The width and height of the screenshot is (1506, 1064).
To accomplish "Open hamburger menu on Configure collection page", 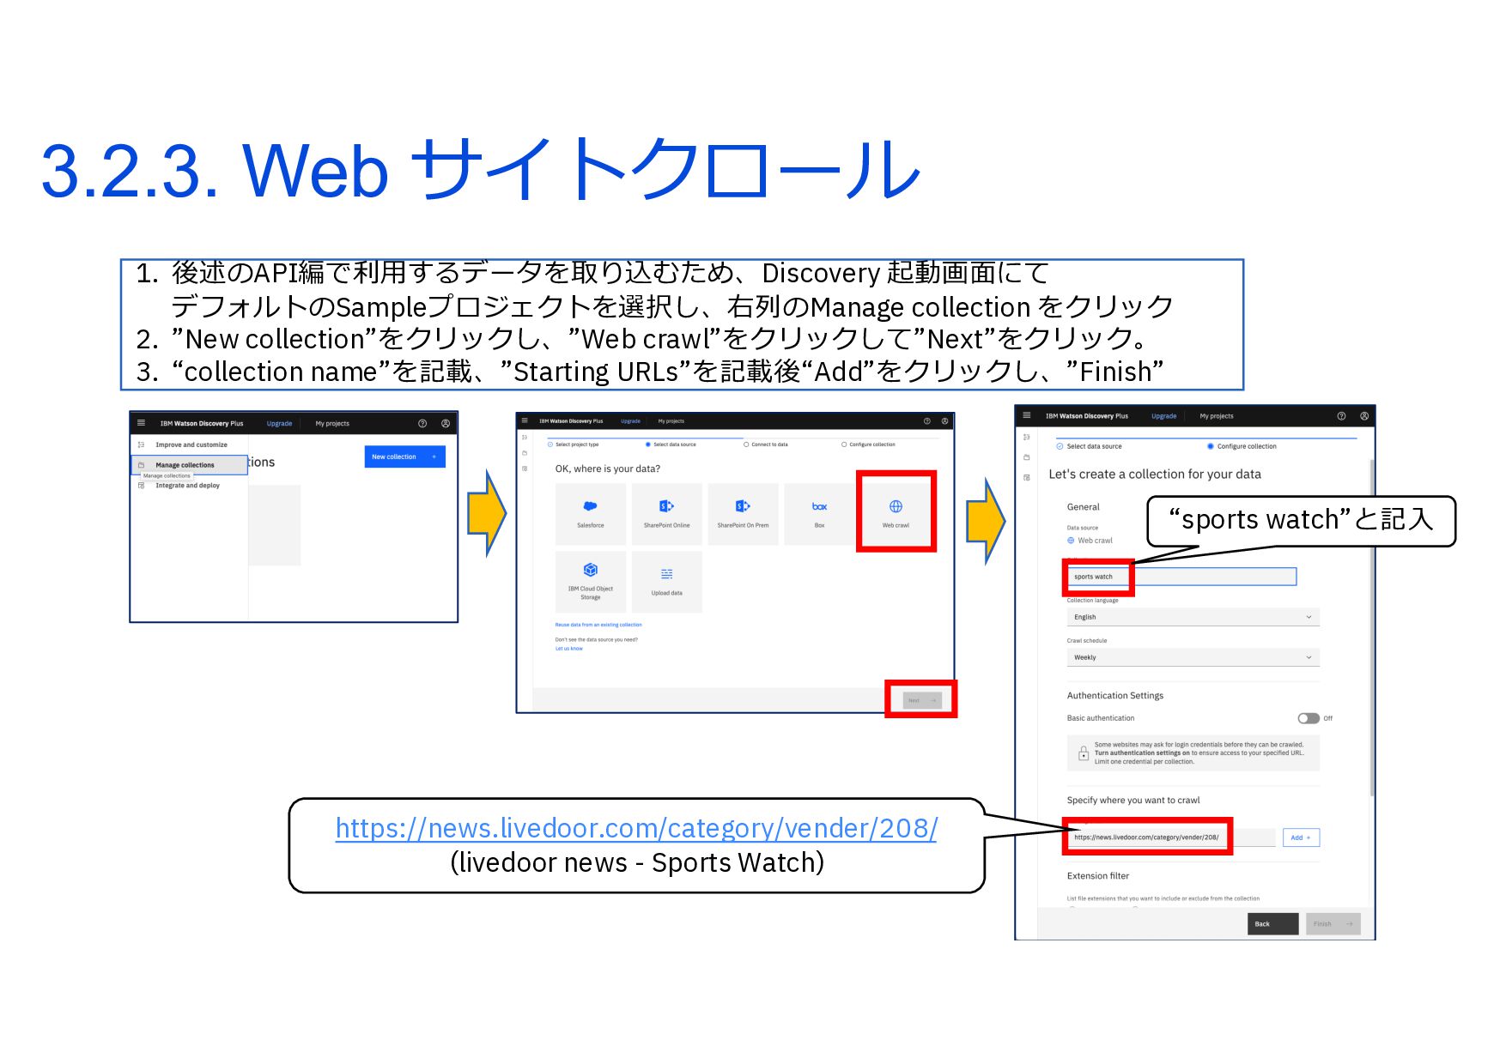I will [x=1026, y=415].
